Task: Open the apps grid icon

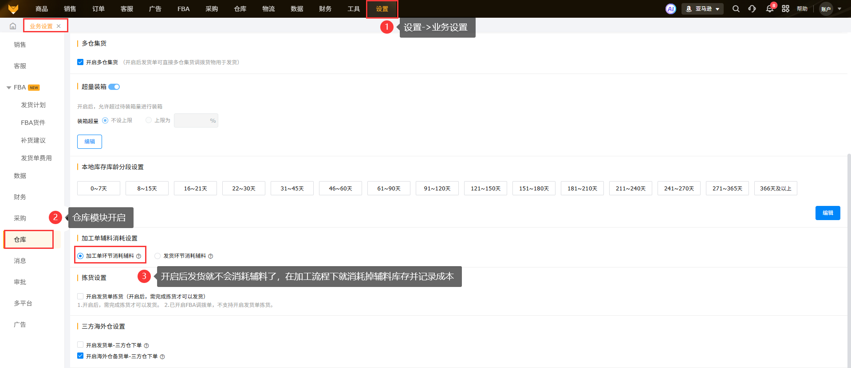Action: (x=786, y=9)
